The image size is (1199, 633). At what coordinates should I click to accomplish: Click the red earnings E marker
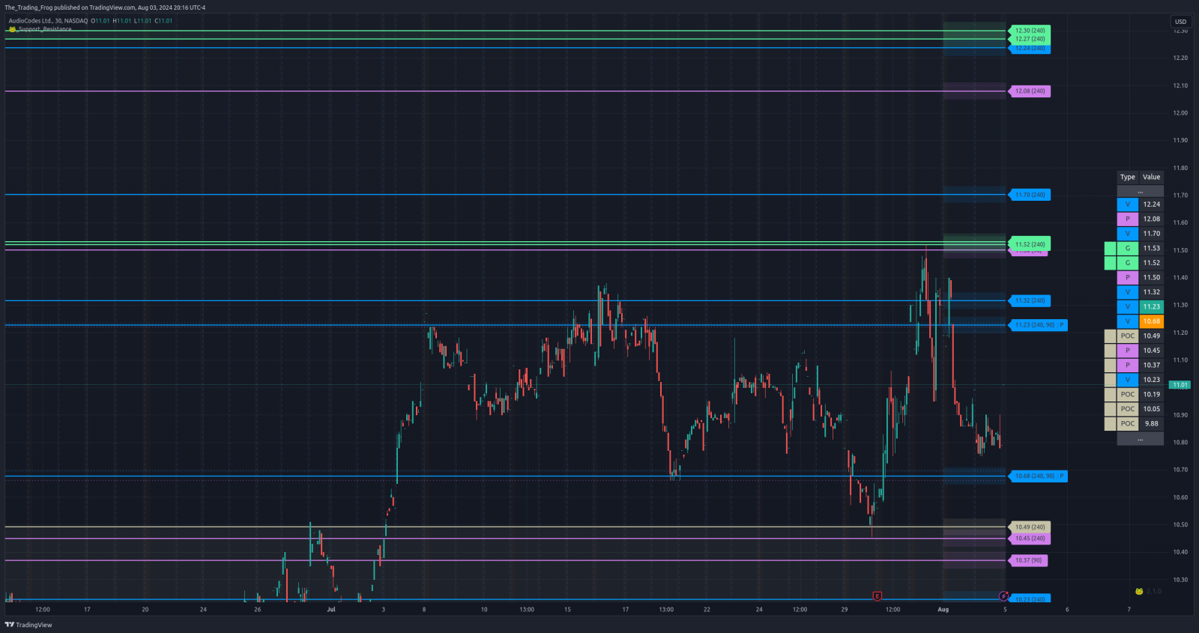[x=878, y=596]
